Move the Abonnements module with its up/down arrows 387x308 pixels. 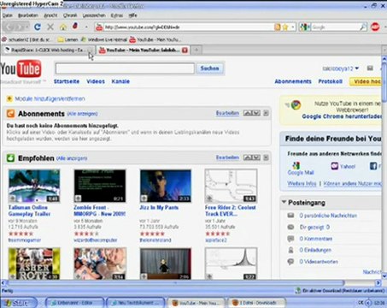tap(252, 113)
